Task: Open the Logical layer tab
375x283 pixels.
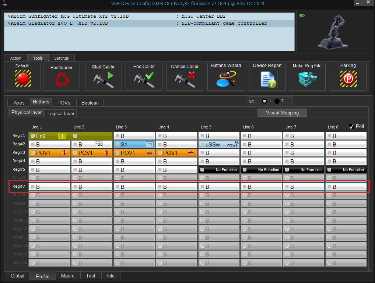Action: point(61,113)
